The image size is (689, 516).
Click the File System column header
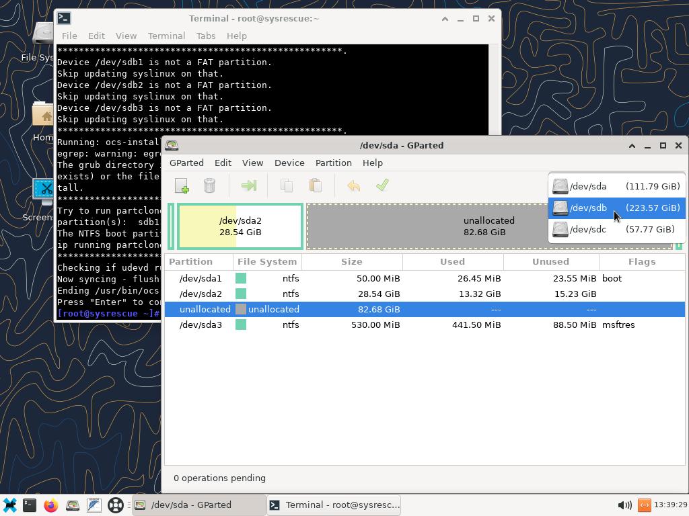267,261
